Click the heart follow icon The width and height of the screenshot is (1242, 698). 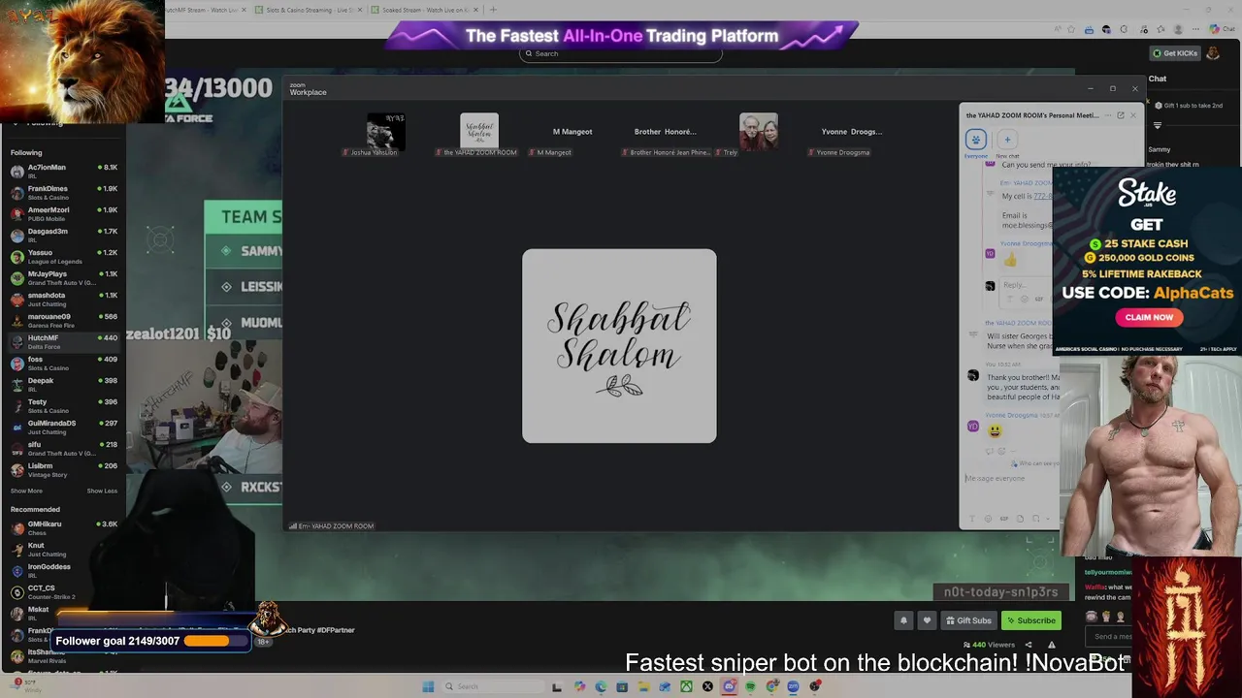tap(927, 620)
